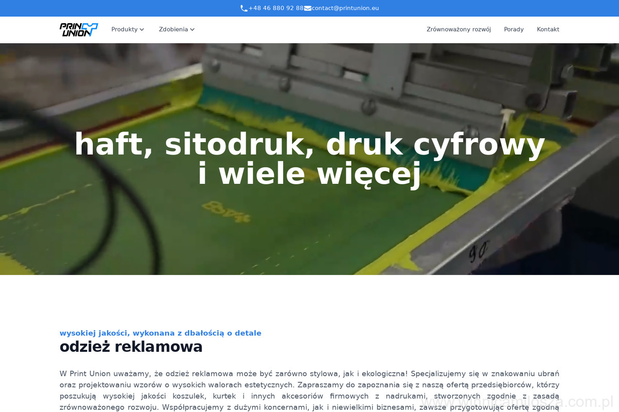Click the 'odzież reklamowa' section heading
The image size is (619, 412).
coord(131,347)
